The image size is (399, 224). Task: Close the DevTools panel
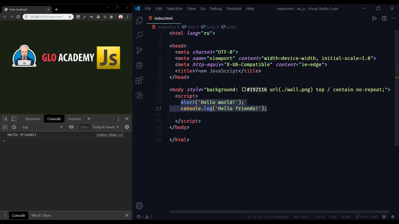(127, 119)
